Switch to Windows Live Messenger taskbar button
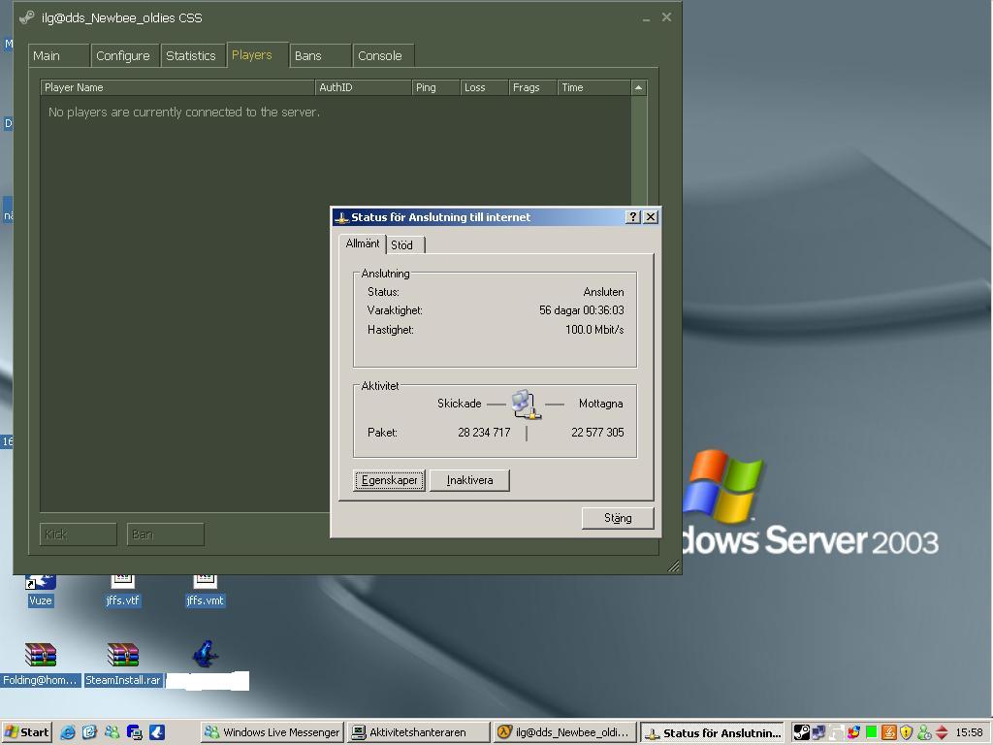 coord(272,732)
